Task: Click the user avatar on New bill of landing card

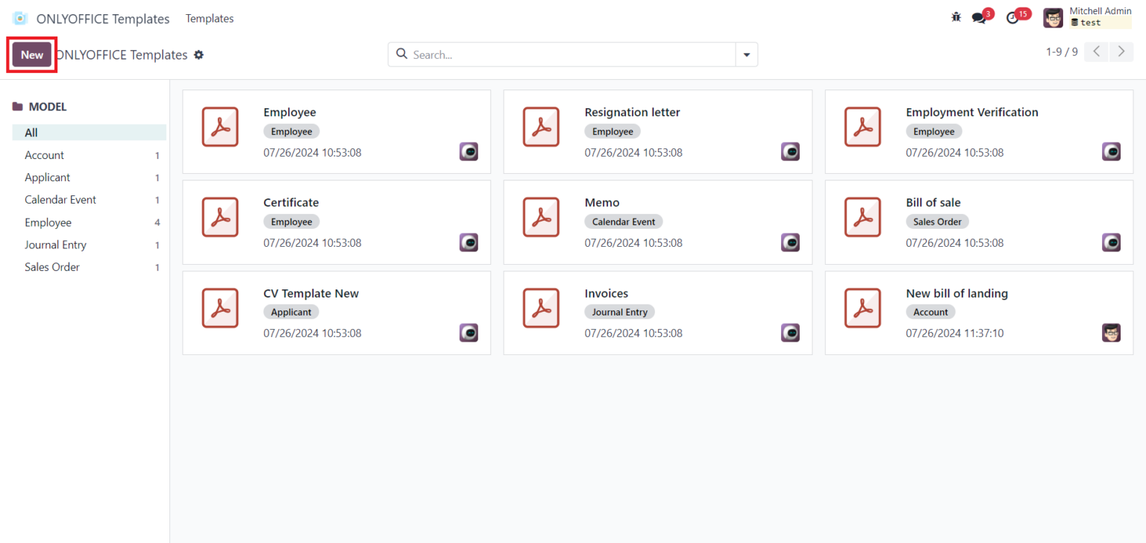Action: coord(1111,333)
